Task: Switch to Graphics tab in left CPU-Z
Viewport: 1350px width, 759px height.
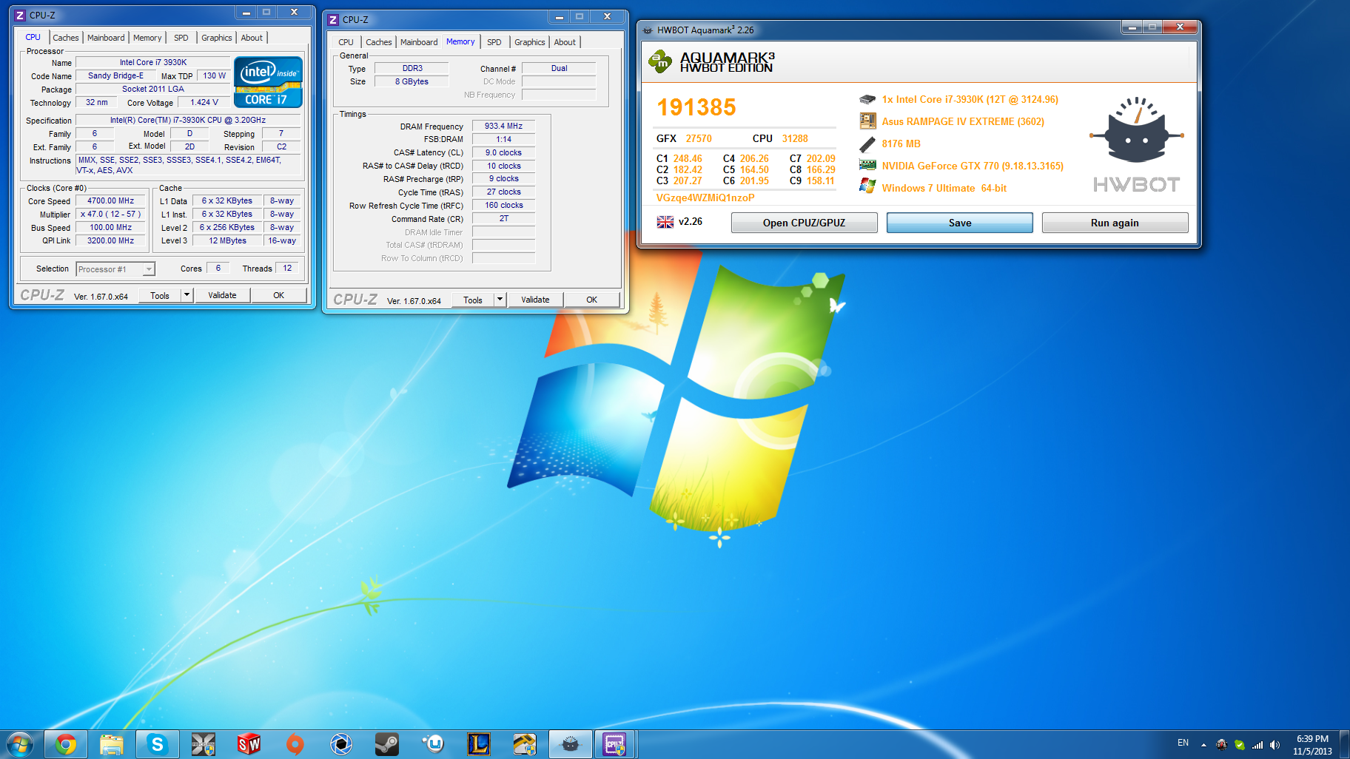Action: (x=217, y=38)
